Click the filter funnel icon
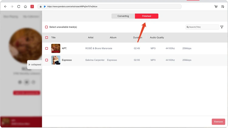This screenshot has height=128, width=228. (222, 27)
